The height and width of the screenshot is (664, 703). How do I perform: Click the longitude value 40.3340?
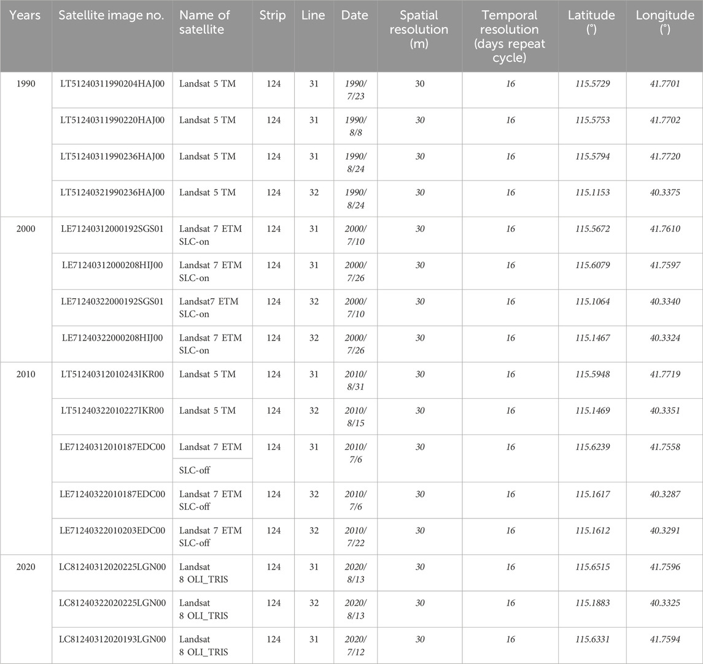tap(665, 301)
